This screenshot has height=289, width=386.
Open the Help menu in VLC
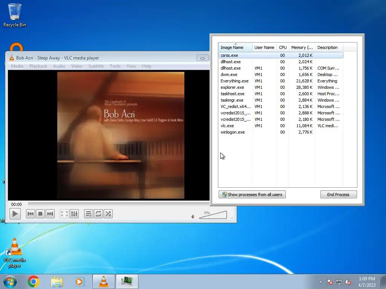[x=147, y=66]
